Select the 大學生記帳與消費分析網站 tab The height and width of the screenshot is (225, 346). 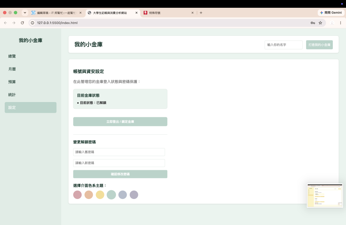pos(113,13)
